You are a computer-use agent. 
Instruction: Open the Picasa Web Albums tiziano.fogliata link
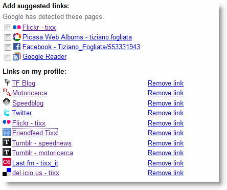click(77, 37)
